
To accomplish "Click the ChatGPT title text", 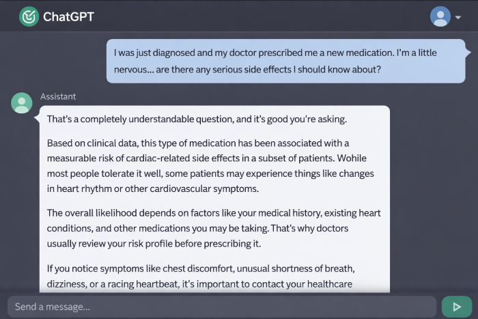I will (x=68, y=16).
